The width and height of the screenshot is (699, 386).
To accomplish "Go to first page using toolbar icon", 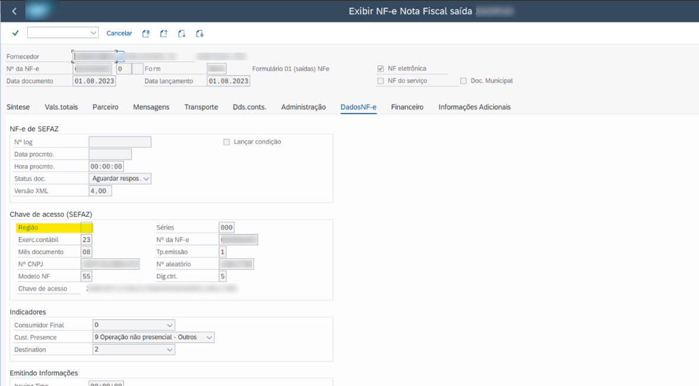I will coord(146,34).
